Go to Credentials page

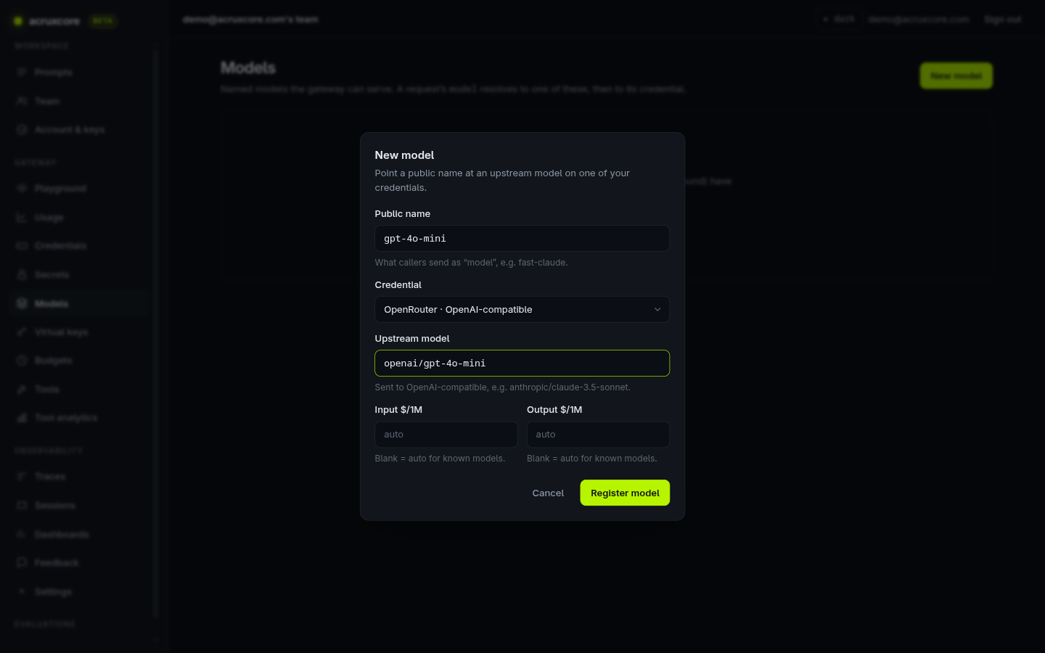point(80,246)
